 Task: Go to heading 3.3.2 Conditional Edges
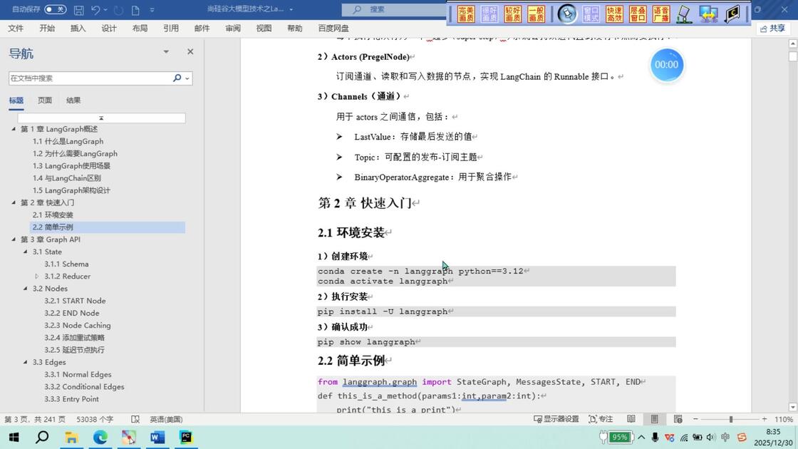click(84, 387)
